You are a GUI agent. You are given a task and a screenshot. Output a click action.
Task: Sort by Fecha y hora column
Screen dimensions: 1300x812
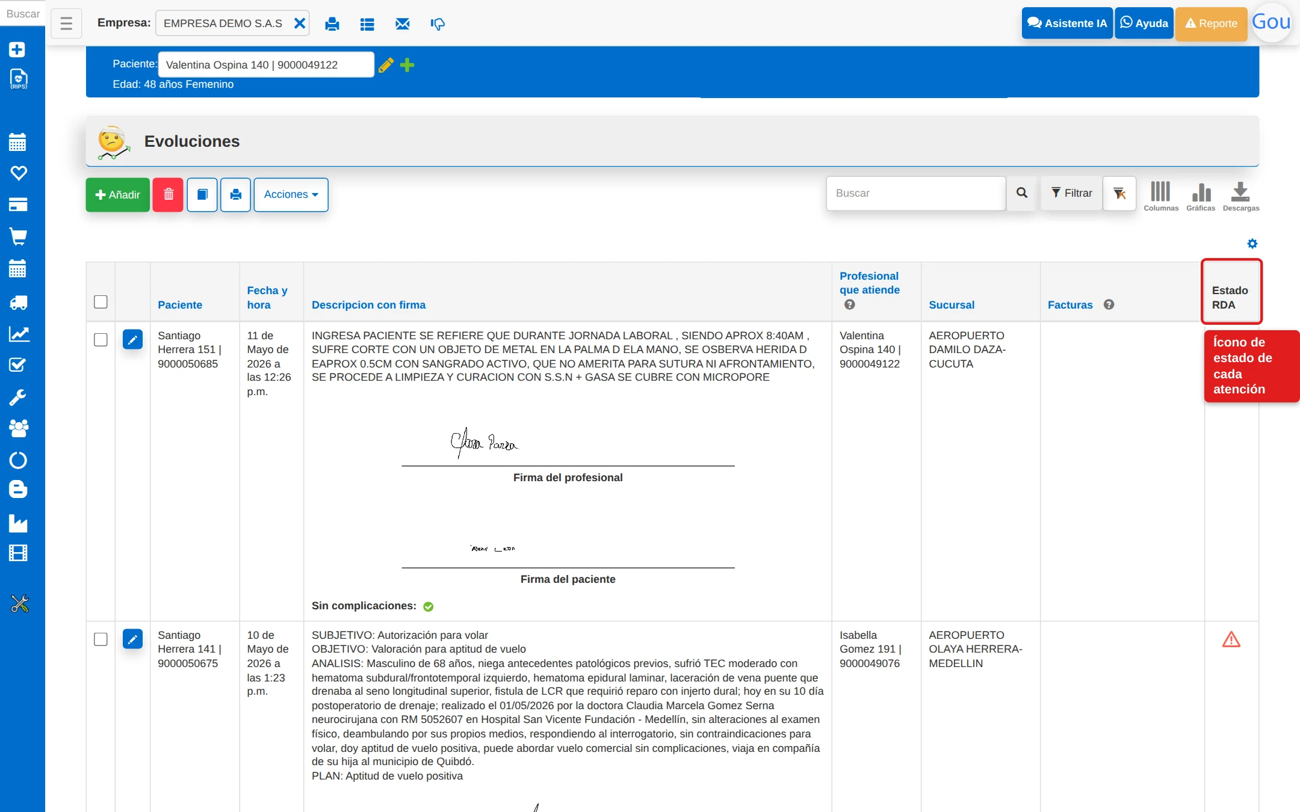[267, 298]
